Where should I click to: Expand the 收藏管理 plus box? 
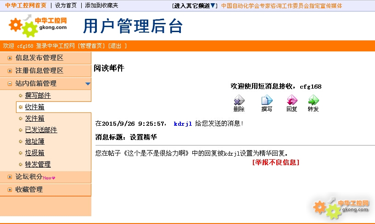pyautogui.click(x=10, y=190)
